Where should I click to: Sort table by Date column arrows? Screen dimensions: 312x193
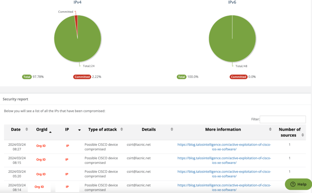(x=27, y=129)
